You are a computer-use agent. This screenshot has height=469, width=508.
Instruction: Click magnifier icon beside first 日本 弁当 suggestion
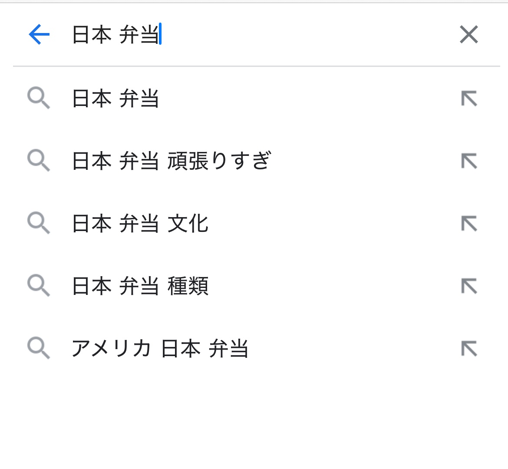[39, 98]
